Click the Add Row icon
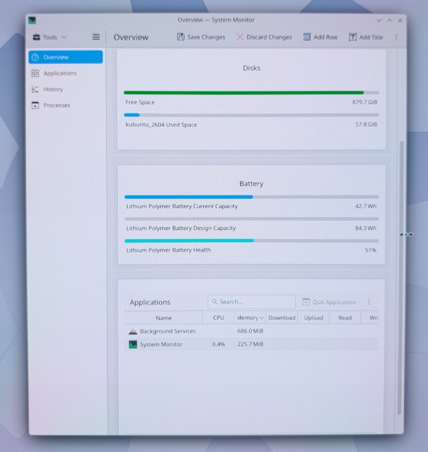The width and height of the screenshot is (428, 452). pos(307,37)
